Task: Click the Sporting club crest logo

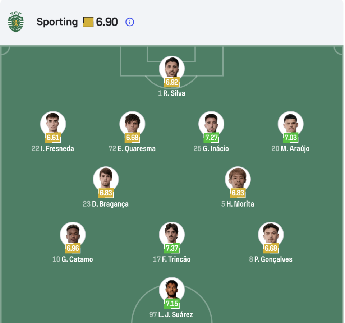Action: pos(16,22)
